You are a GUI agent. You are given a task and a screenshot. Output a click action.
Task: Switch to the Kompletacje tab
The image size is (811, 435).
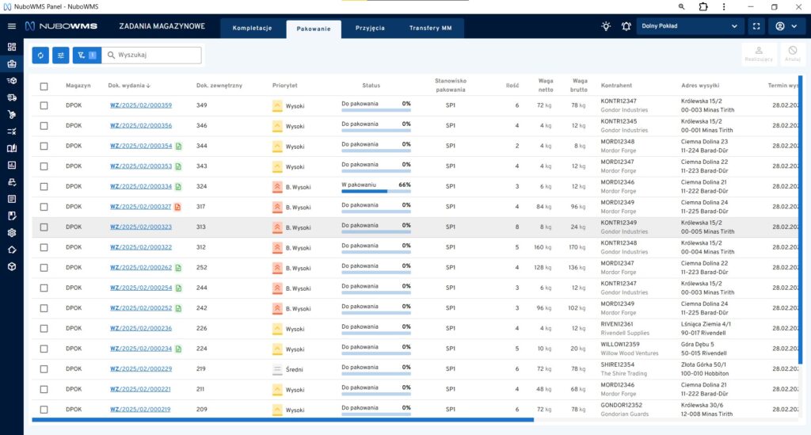252,29
